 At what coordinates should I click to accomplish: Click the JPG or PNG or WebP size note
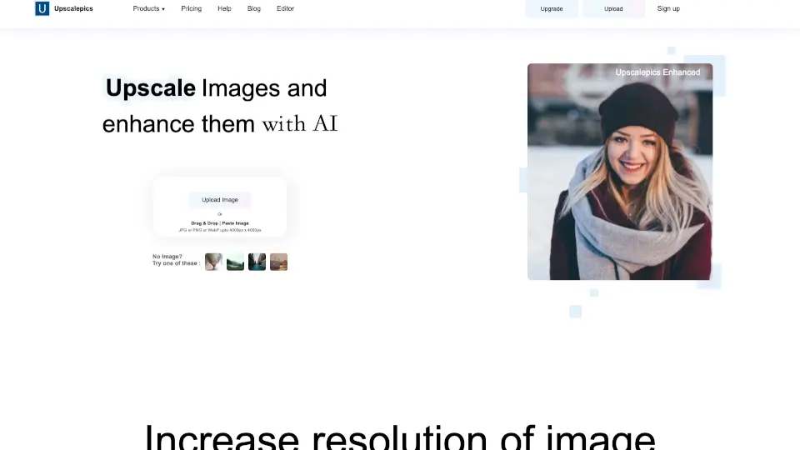tap(220, 231)
